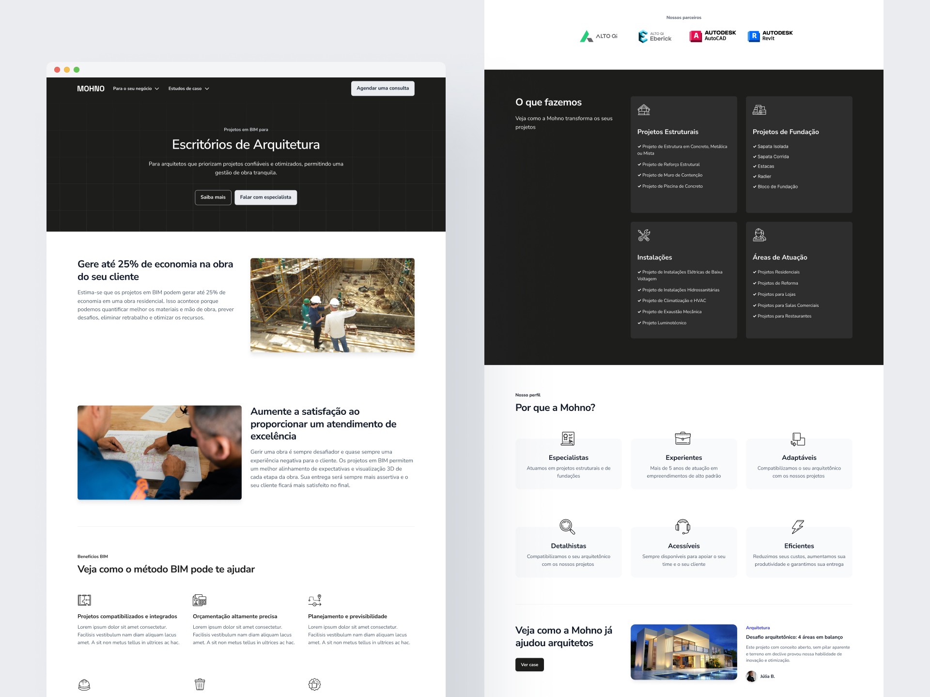Click the Áreas de Atuação worker icon
930x697 pixels.
(x=759, y=235)
